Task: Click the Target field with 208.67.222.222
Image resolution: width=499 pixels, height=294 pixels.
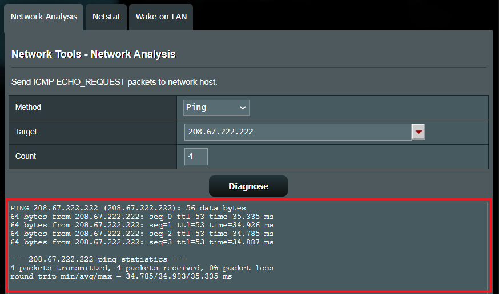Action: click(x=298, y=132)
